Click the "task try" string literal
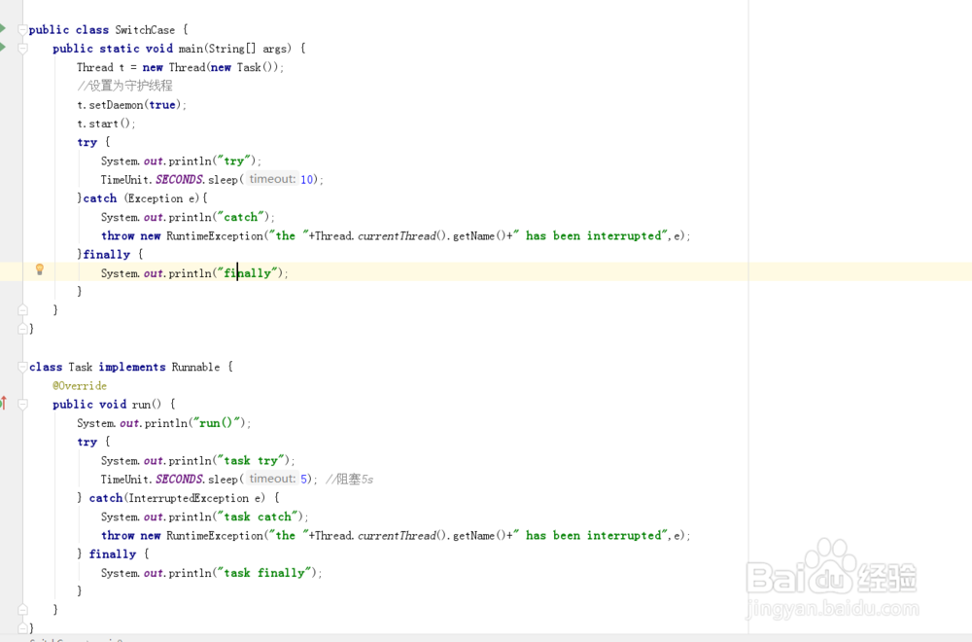Screen dimensions: 972x642 [x=251, y=460]
